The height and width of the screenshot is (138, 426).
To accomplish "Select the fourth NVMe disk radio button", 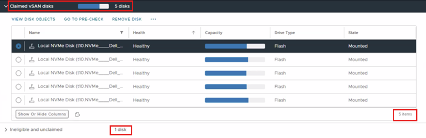I will point(19,87).
